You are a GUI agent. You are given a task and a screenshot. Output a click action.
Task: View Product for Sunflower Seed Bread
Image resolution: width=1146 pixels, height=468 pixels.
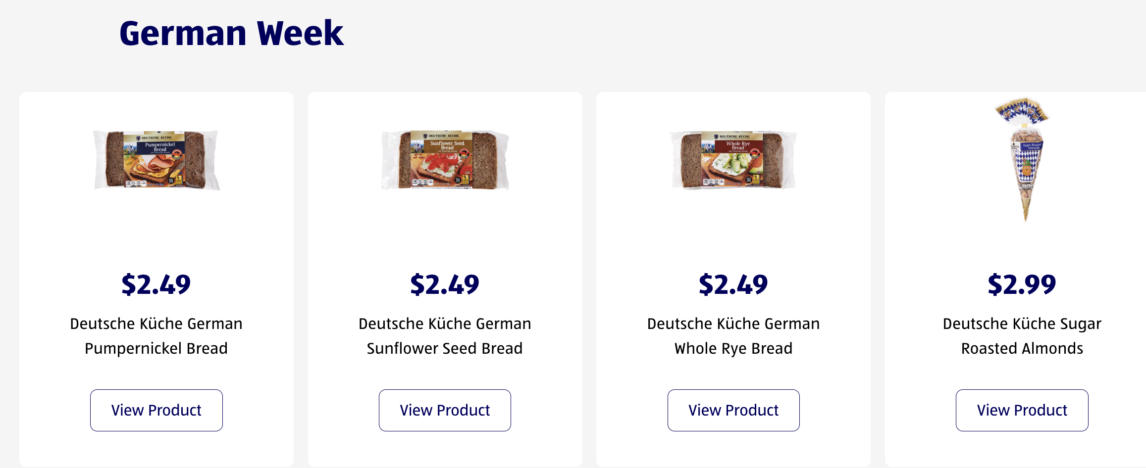point(445,410)
